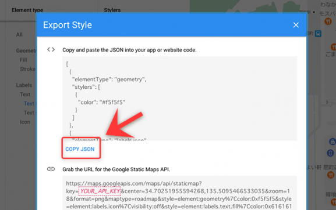Click the orange restaurant marker at top right

(328, 21)
